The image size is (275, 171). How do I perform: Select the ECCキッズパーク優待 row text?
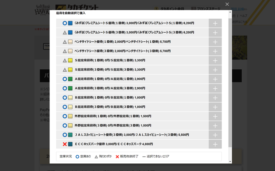[114, 144]
